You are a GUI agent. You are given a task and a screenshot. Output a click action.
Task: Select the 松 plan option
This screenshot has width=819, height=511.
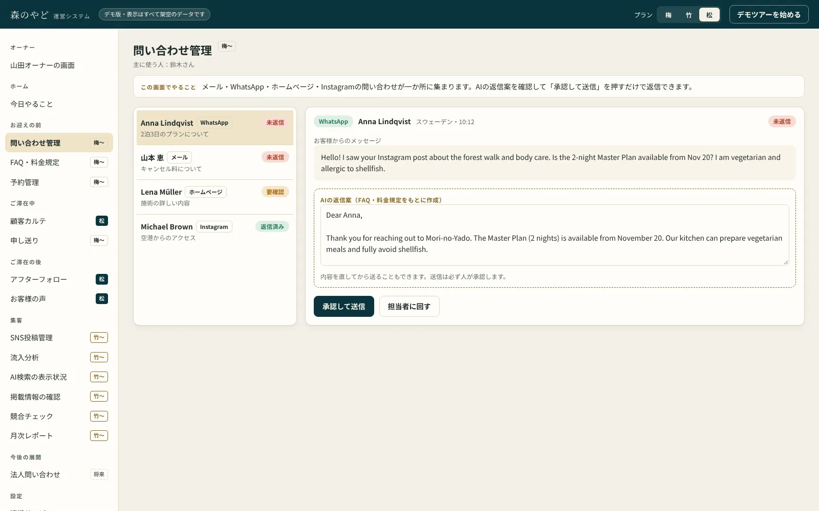709,15
